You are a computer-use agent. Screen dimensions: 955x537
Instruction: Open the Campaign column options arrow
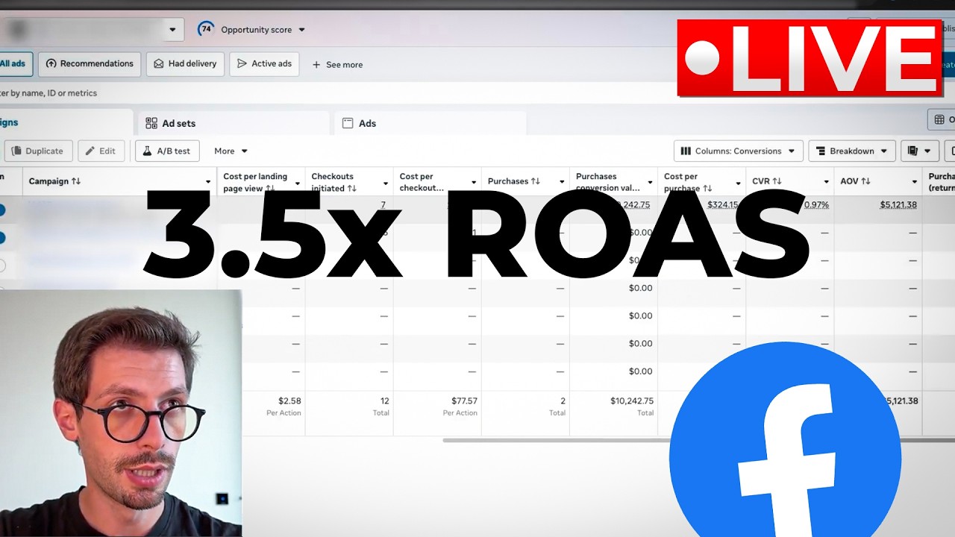click(208, 182)
